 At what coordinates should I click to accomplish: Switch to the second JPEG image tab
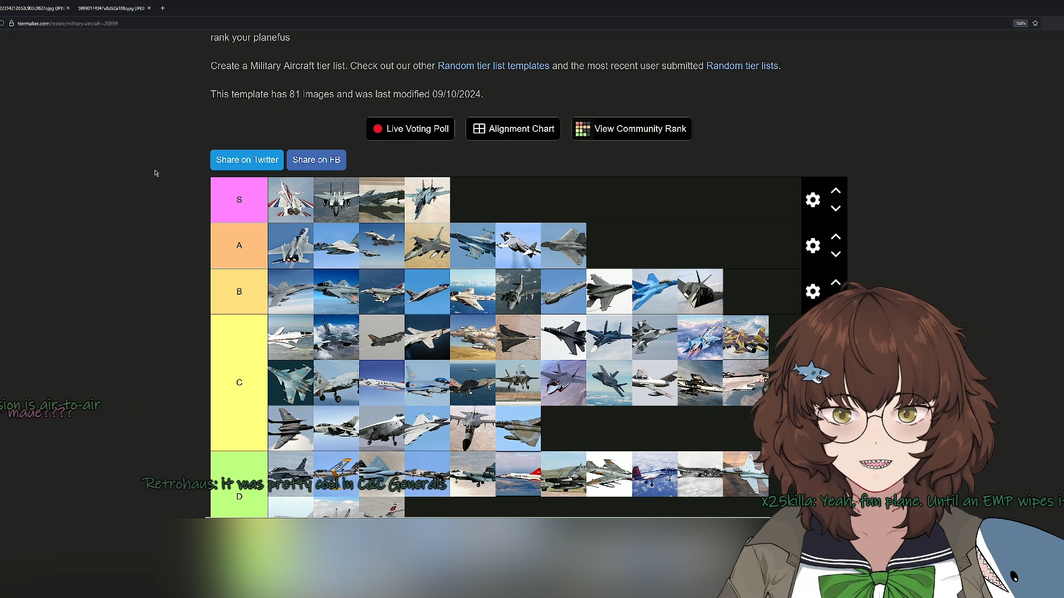tap(110, 8)
